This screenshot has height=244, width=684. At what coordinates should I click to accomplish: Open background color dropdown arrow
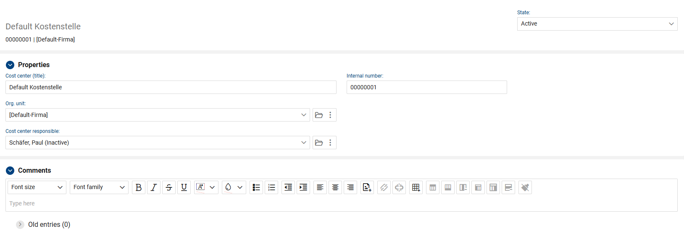[240, 187]
